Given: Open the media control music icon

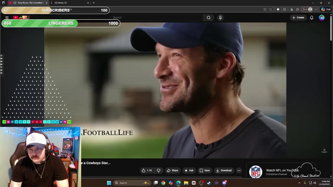Looking at the screenshot, I should point(291,9).
